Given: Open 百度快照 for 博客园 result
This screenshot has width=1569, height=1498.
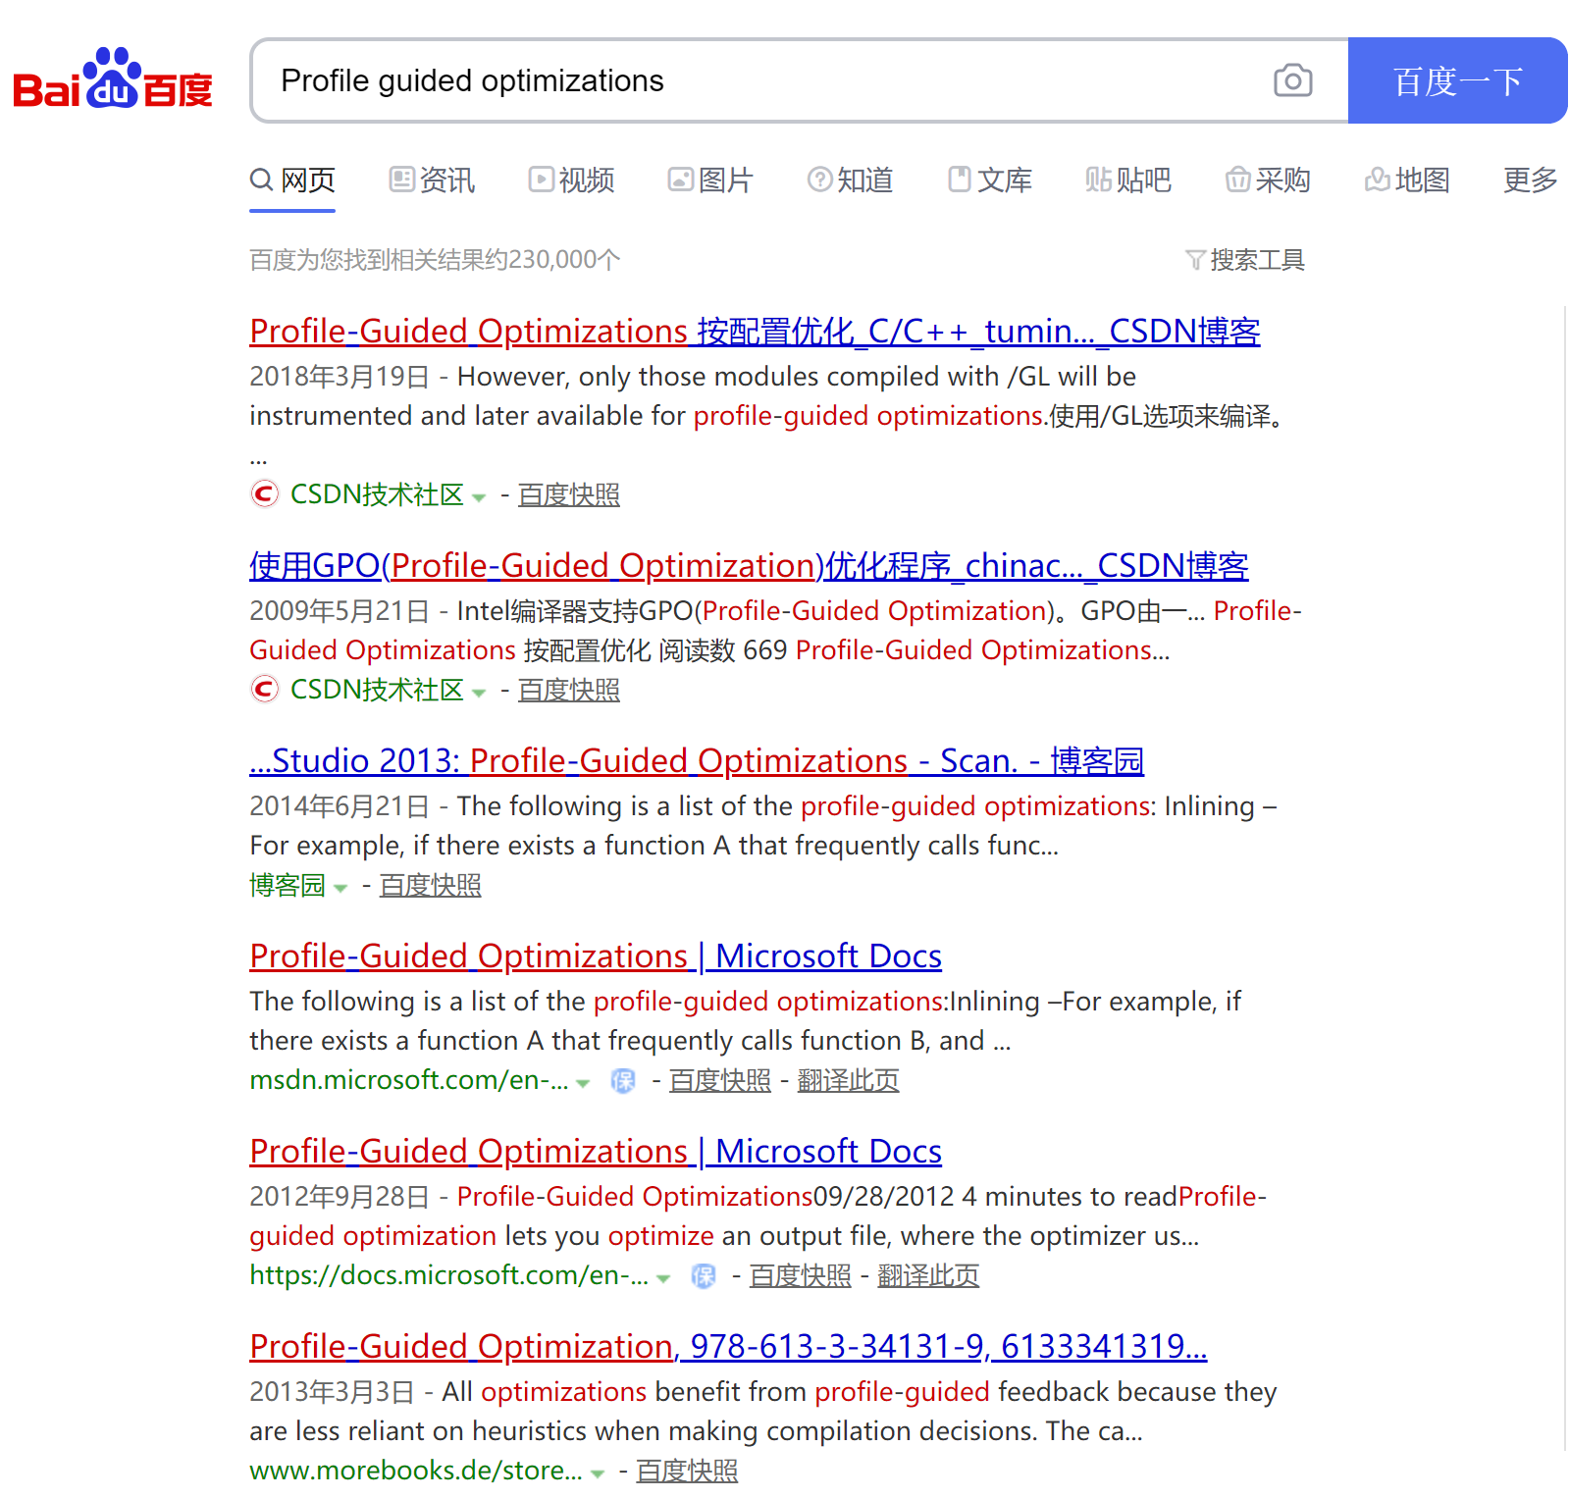Looking at the screenshot, I should (431, 885).
